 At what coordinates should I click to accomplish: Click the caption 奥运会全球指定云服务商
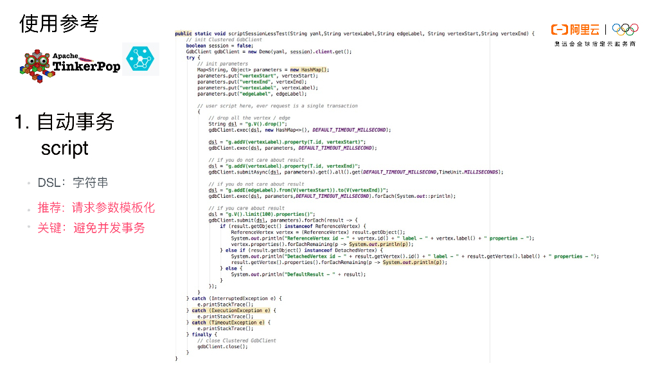coord(594,44)
